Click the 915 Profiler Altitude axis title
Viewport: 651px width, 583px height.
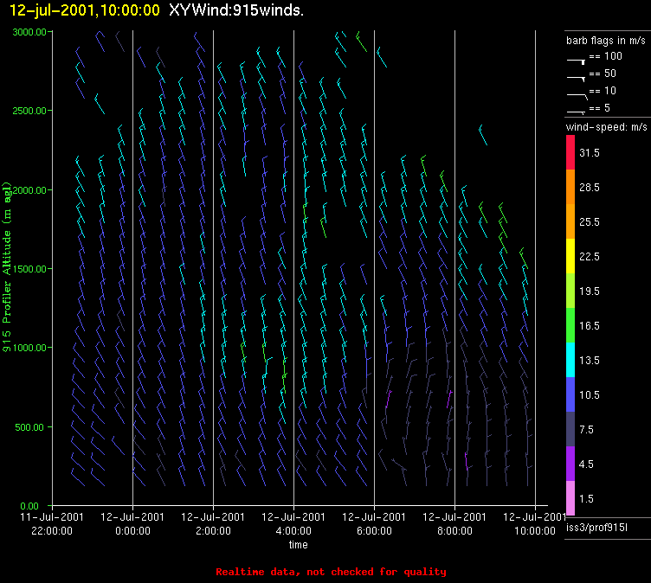(7, 268)
